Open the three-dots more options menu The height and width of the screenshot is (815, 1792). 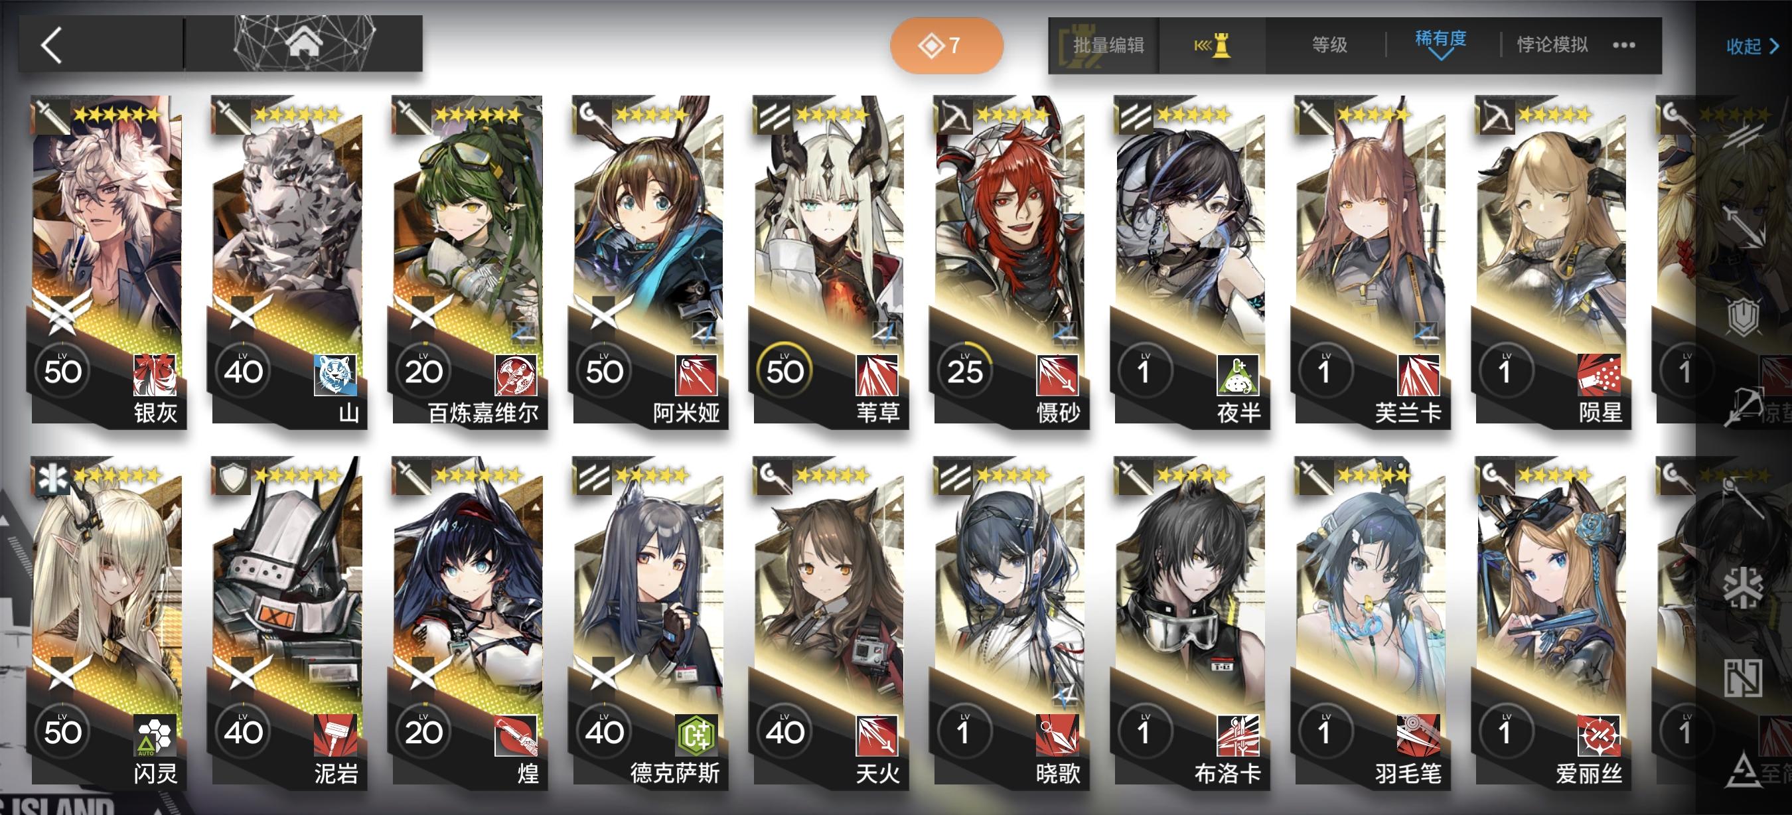click(x=1623, y=45)
